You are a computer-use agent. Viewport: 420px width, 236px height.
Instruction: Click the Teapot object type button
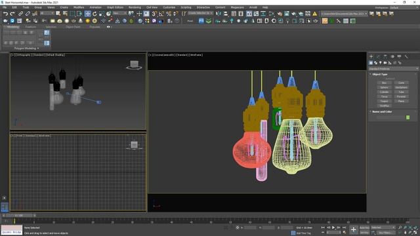[385, 101]
